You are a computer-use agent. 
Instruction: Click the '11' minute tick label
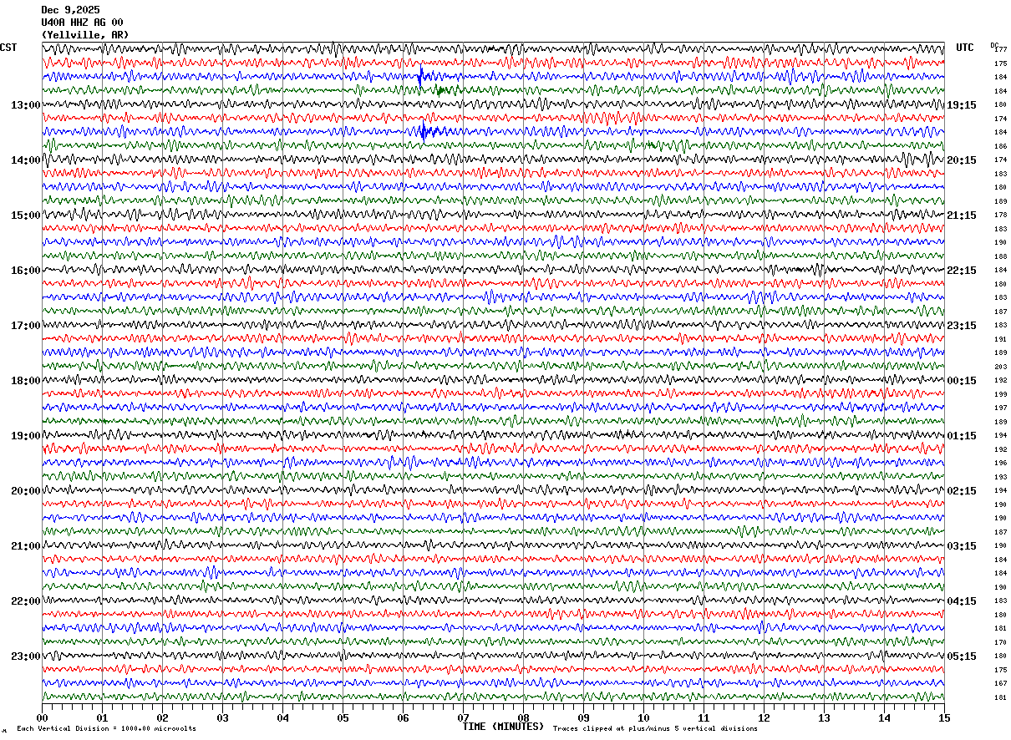coord(704,718)
